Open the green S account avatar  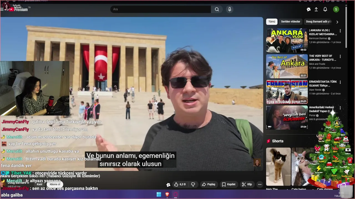coord(336,9)
